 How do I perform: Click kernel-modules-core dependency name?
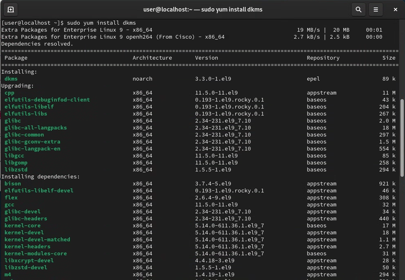click(x=35, y=253)
